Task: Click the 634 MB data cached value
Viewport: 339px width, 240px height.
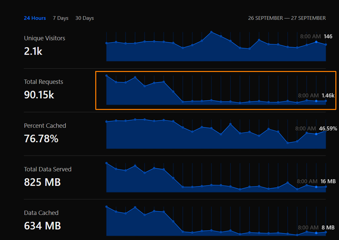Action: click(x=42, y=226)
